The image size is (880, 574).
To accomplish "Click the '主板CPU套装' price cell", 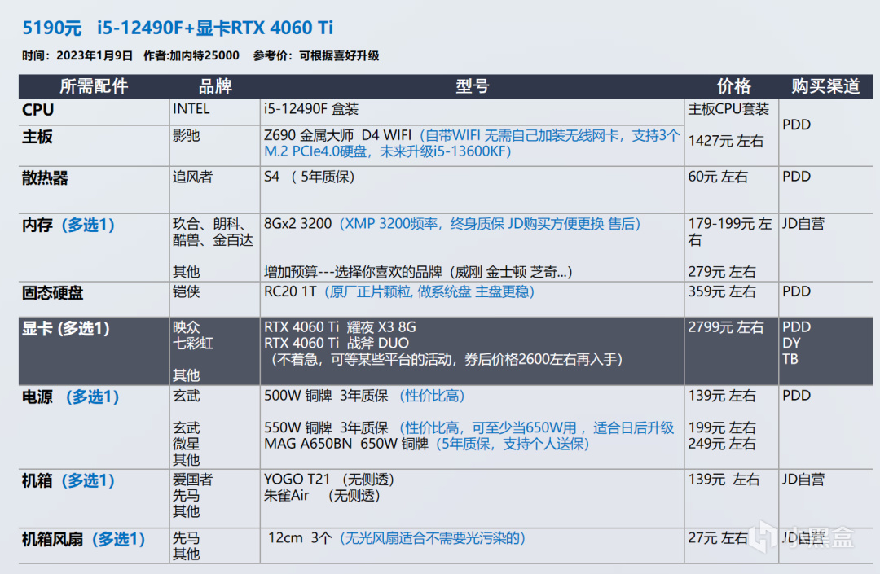I will click(728, 109).
